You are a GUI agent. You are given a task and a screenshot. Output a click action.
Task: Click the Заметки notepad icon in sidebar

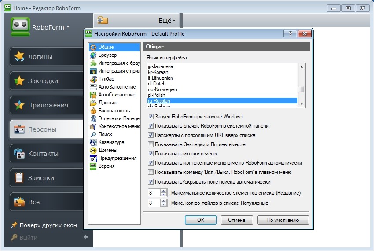tap(19, 178)
